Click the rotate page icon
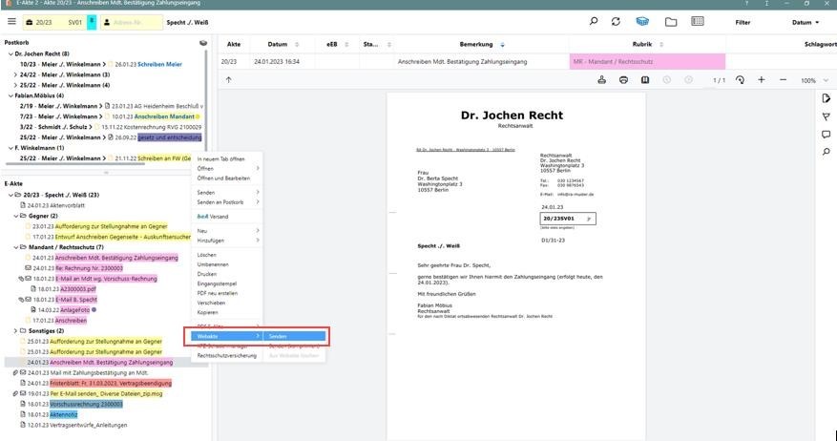837x441 pixels. pyautogui.click(x=740, y=80)
